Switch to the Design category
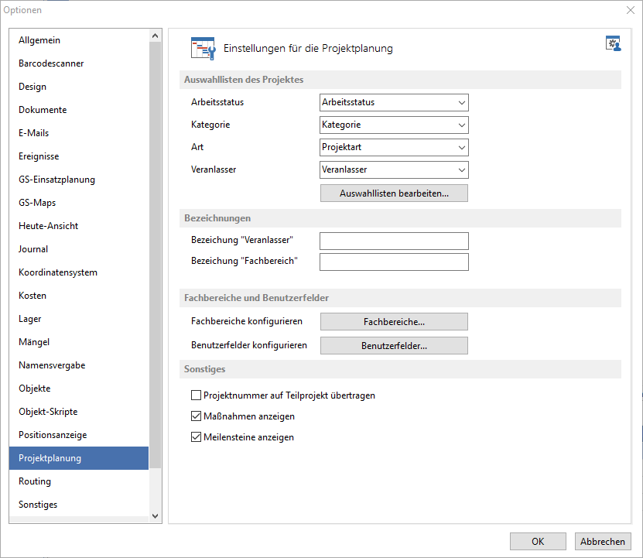The width and height of the screenshot is (643, 558). [79, 87]
